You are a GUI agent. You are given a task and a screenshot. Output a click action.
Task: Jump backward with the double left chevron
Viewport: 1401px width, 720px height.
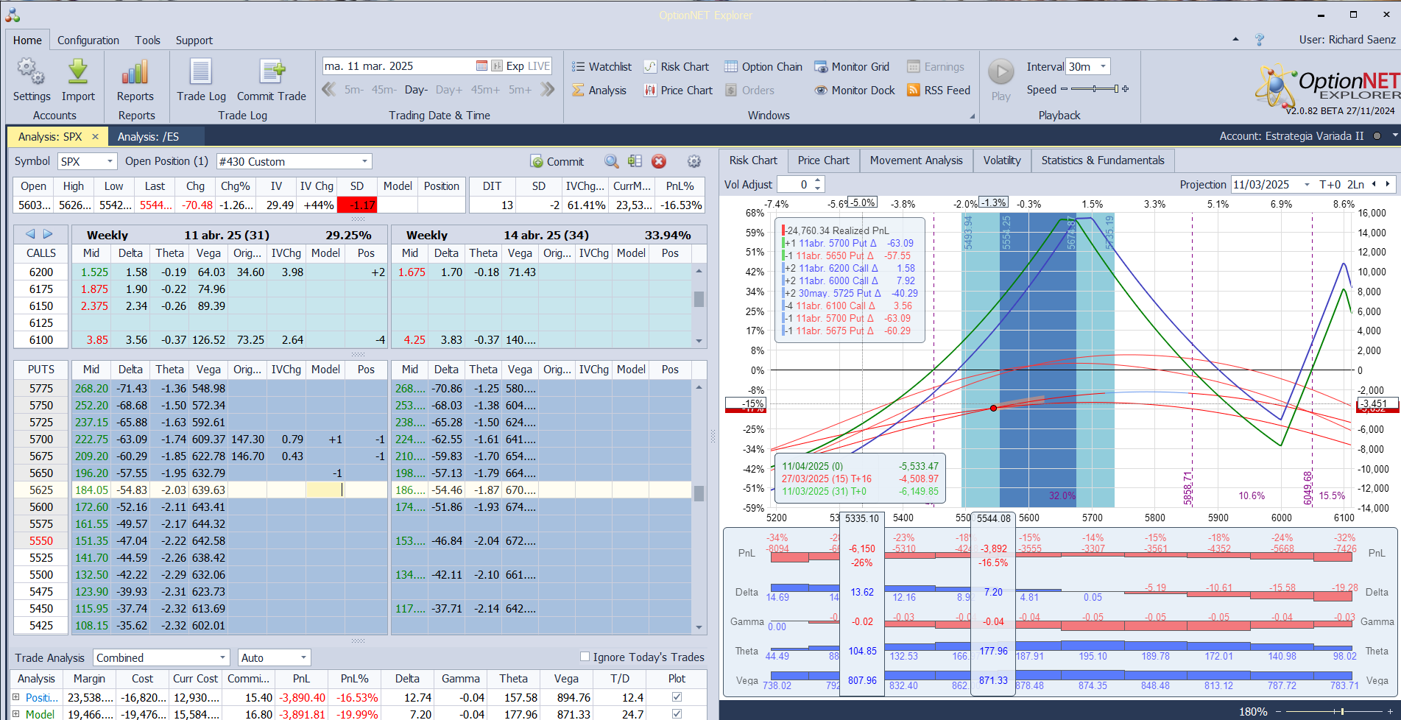pyautogui.click(x=328, y=89)
